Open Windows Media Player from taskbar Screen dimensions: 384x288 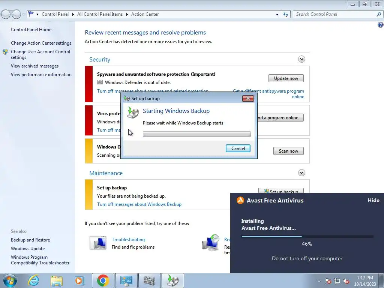(x=79, y=280)
